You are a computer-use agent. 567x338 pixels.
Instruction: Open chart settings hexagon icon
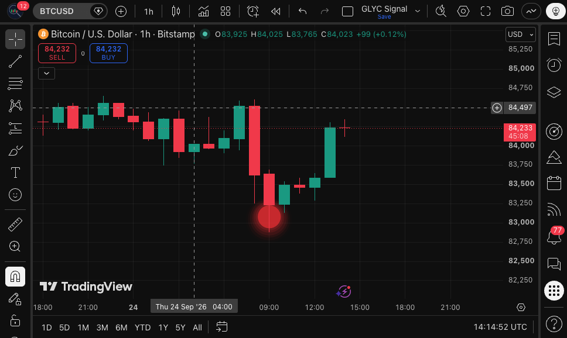tap(463, 12)
